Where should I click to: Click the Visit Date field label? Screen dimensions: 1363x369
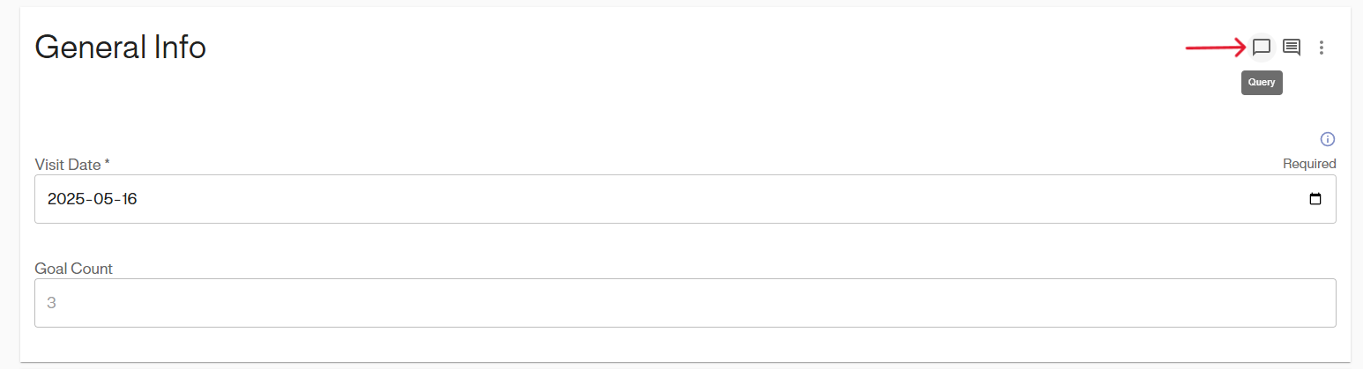[68, 164]
